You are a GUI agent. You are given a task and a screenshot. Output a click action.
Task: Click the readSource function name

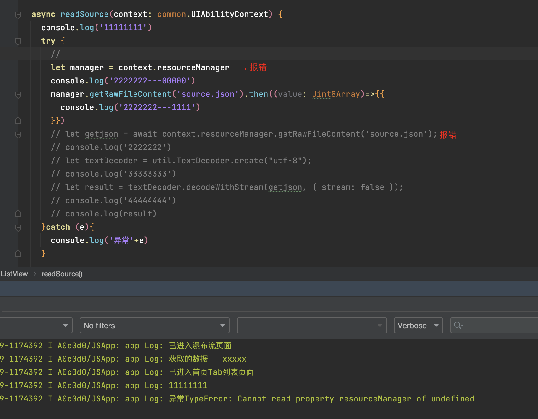click(84, 14)
